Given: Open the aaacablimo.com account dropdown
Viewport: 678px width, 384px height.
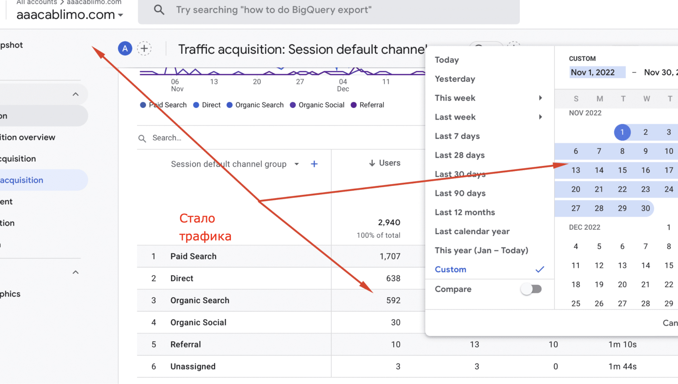Looking at the screenshot, I should [70, 14].
